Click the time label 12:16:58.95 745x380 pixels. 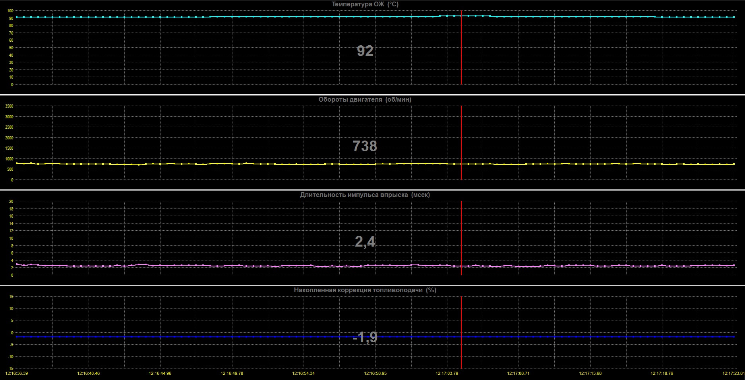click(x=375, y=374)
